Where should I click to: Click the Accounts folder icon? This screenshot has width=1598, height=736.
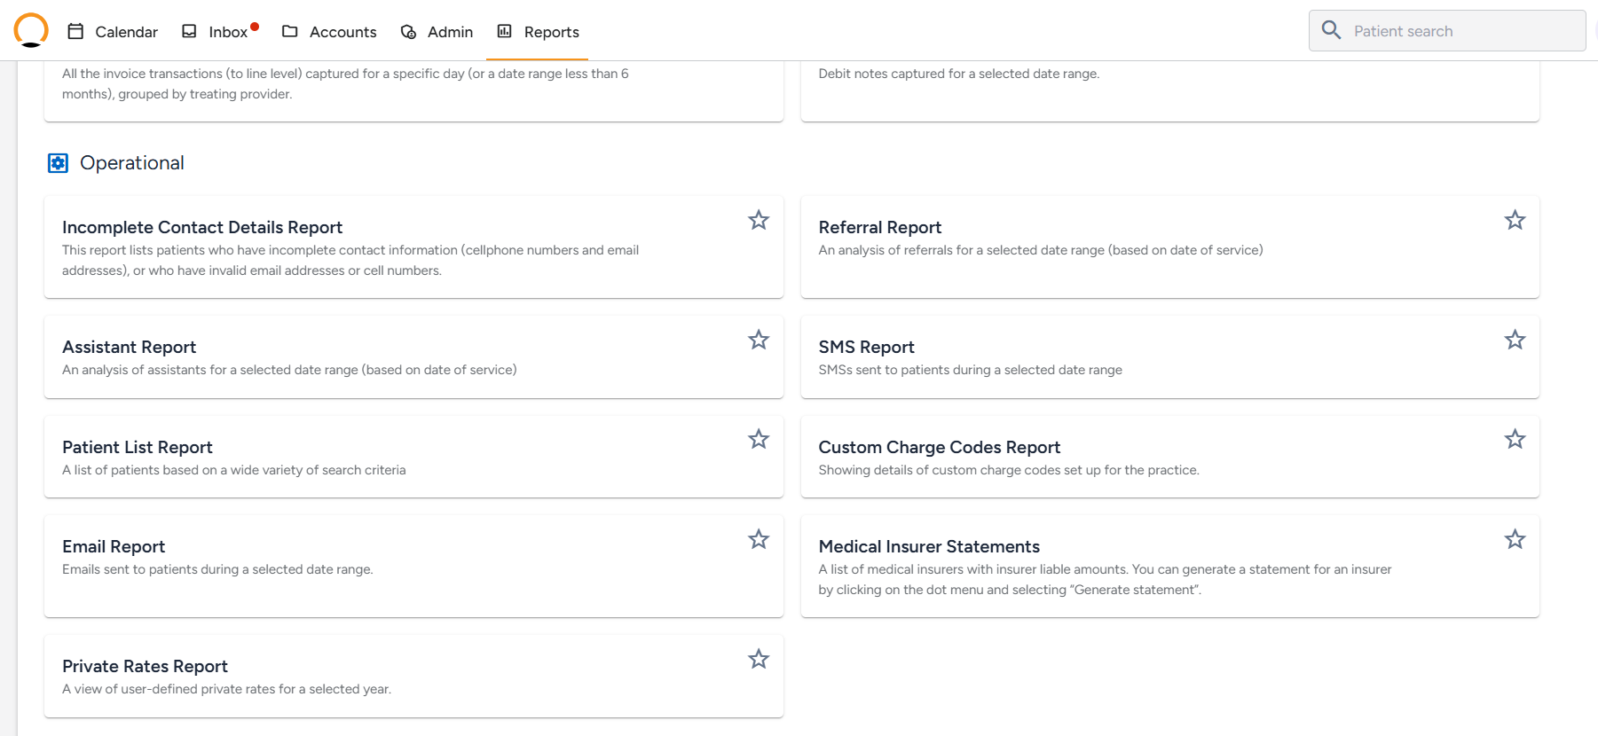[289, 31]
